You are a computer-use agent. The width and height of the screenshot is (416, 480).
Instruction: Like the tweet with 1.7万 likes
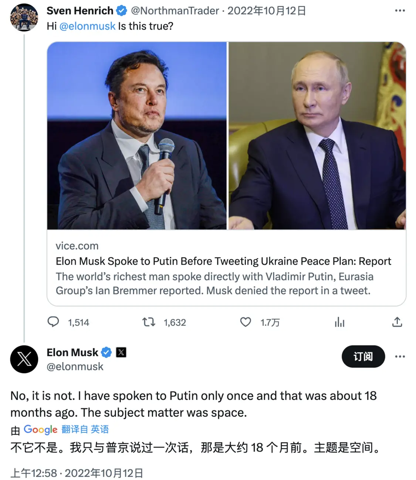pyautogui.click(x=246, y=322)
